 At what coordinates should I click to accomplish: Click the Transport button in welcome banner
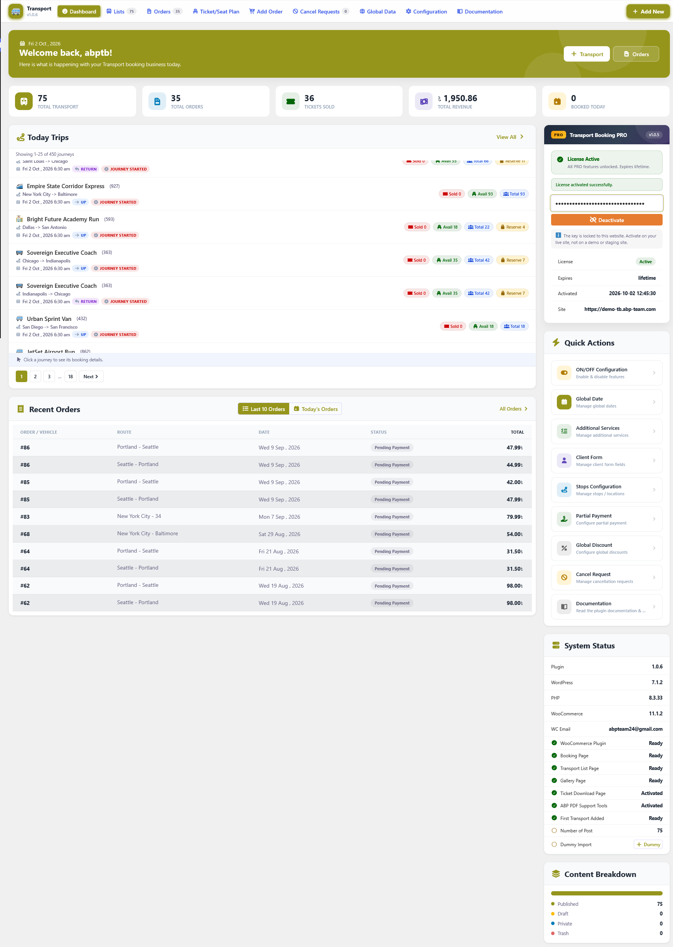tap(586, 54)
